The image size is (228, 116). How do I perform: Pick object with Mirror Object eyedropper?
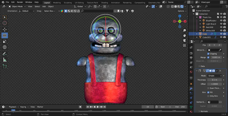[x=220, y=50]
